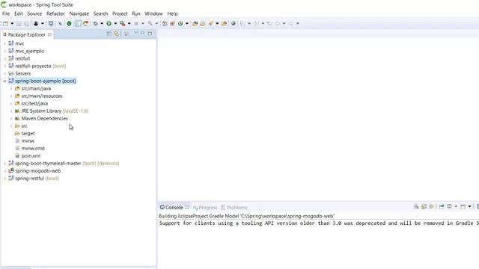
Task: Open the File menu
Action: coord(6,13)
